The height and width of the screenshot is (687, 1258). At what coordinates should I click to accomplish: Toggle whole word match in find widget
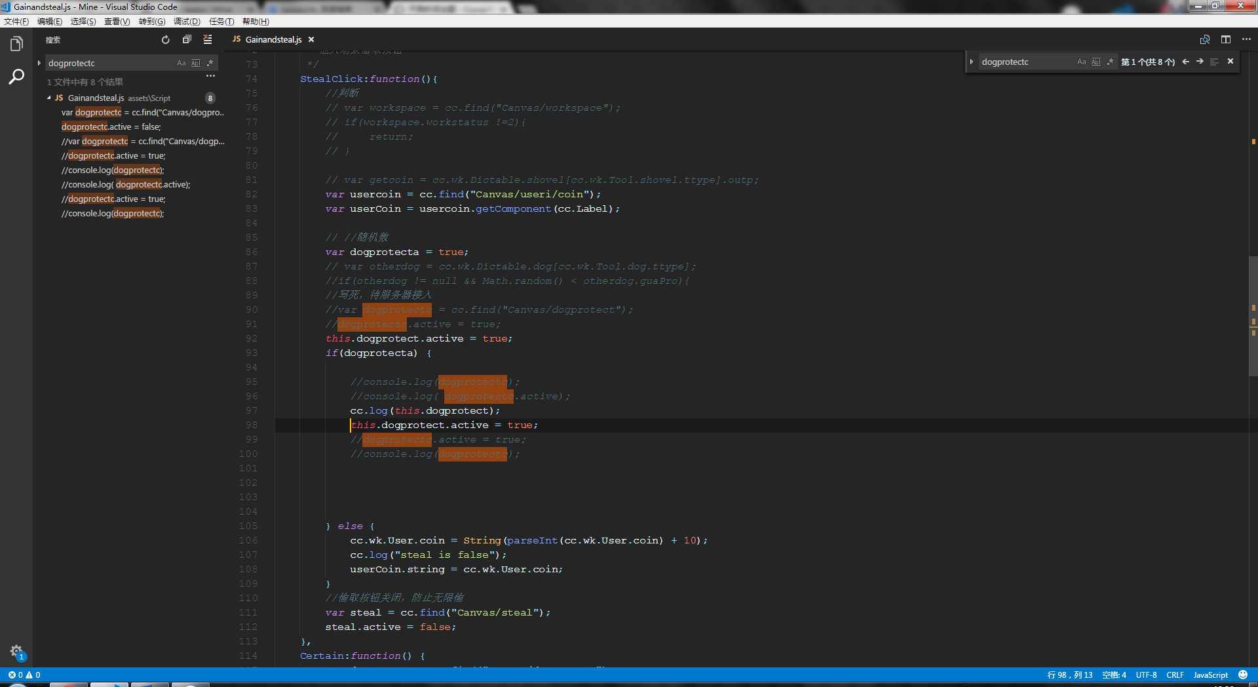point(1096,62)
